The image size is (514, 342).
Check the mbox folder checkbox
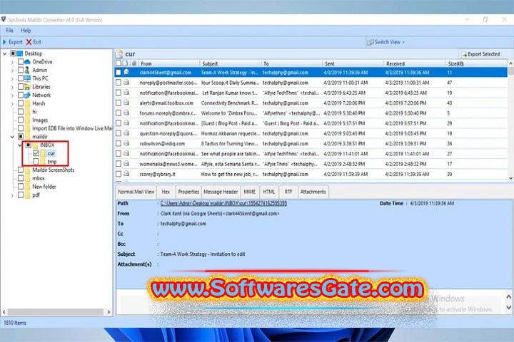(x=20, y=178)
